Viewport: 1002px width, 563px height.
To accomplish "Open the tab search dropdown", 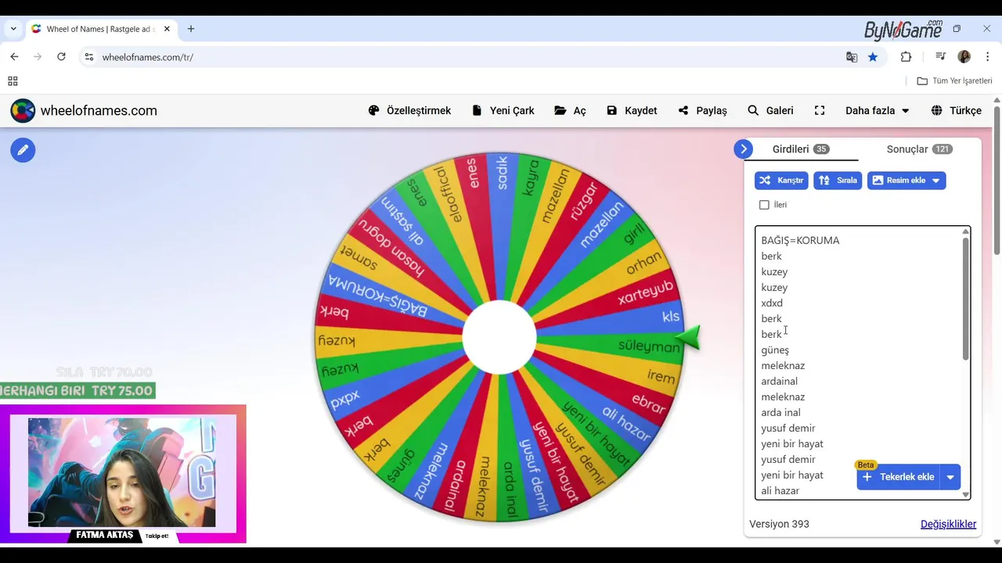I will (x=13, y=29).
